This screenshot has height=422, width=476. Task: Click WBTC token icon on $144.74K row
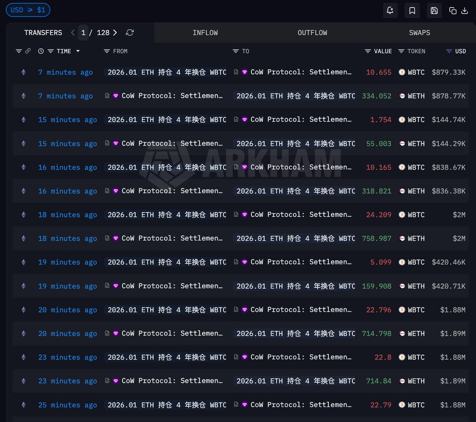click(402, 120)
